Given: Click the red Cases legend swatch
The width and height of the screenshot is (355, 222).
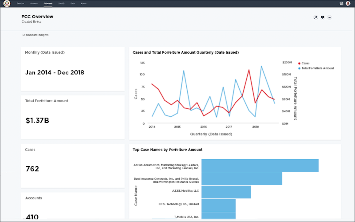Looking at the screenshot, I should coord(299,63).
